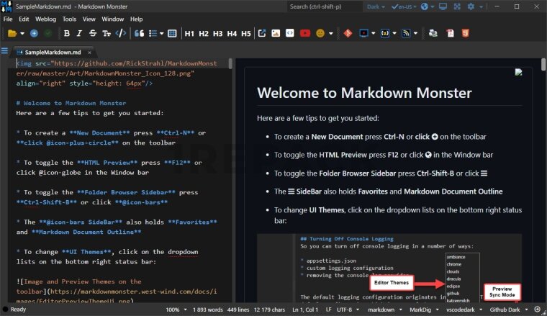547x316 pixels.
Task: Click the blockquote quote icon
Action: 140,33
